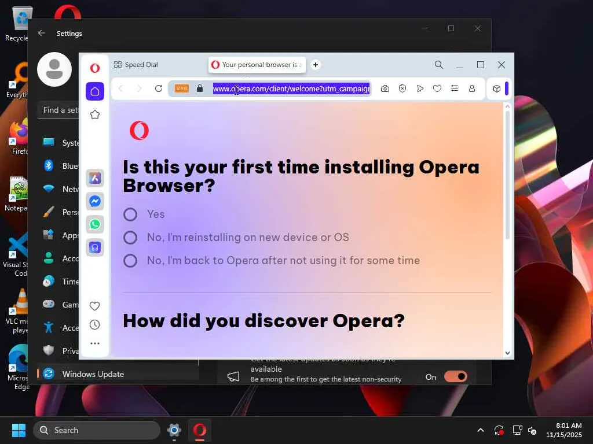Image resolution: width=593 pixels, height=444 pixels.
Task: Select the "Yes" radio option
Action: point(130,214)
